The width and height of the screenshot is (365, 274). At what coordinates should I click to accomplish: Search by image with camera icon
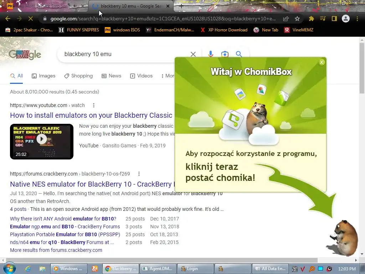point(225,54)
